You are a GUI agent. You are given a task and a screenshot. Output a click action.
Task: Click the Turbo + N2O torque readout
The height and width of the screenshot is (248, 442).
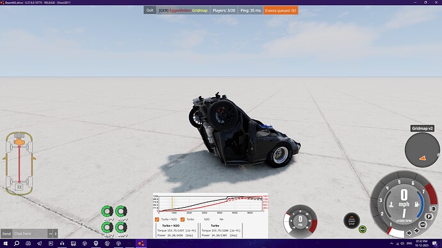pyautogui.click(x=177, y=231)
